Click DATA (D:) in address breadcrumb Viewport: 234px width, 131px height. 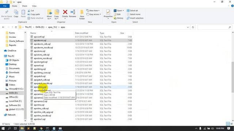coord(40,27)
